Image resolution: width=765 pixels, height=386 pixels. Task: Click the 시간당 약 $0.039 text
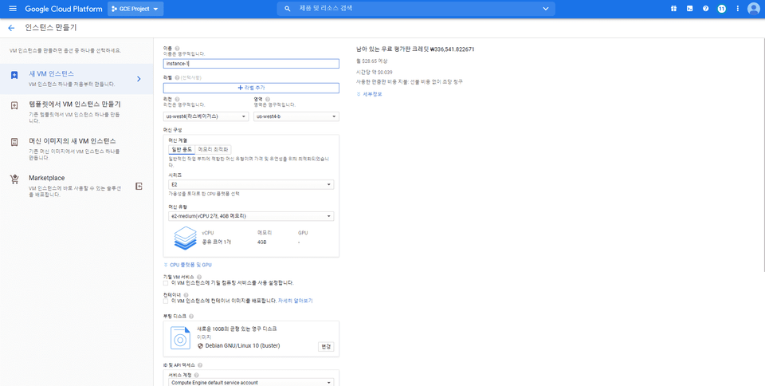pyautogui.click(x=375, y=72)
